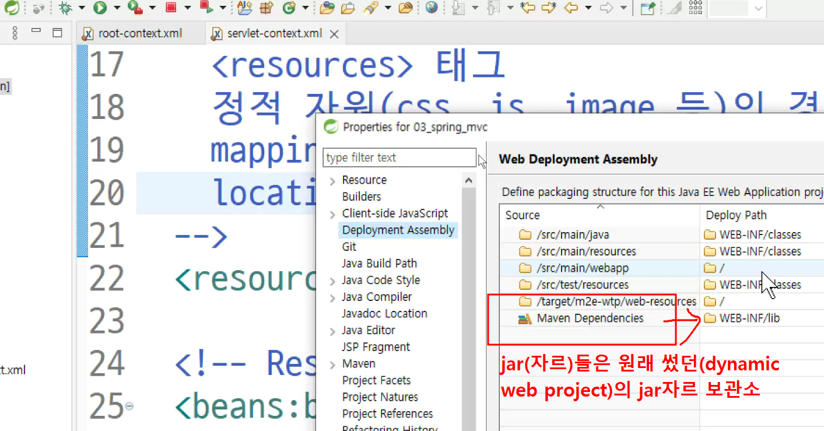Click the properties list scroll-up arrow
The image size is (824, 431).
tap(469, 181)
